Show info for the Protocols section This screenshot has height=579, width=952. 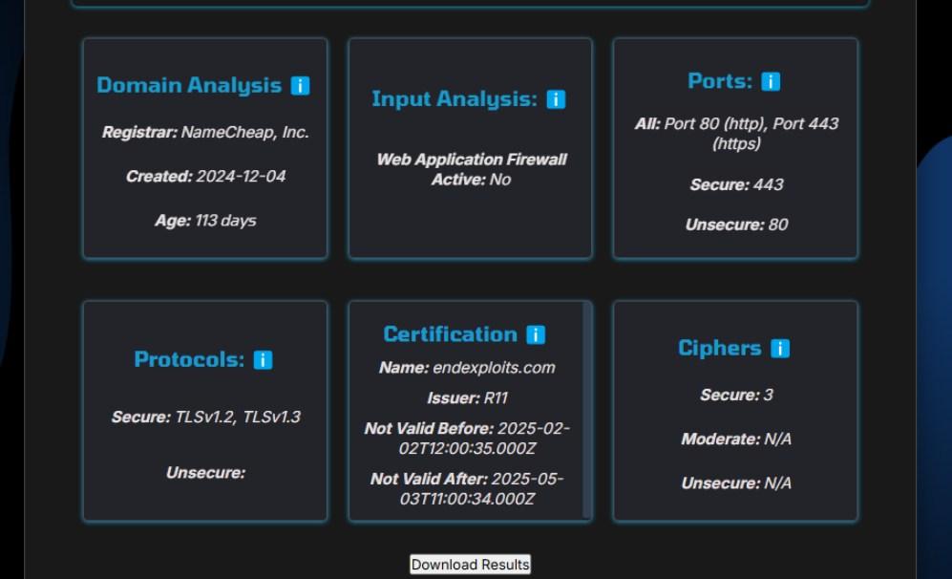point(263,359)
